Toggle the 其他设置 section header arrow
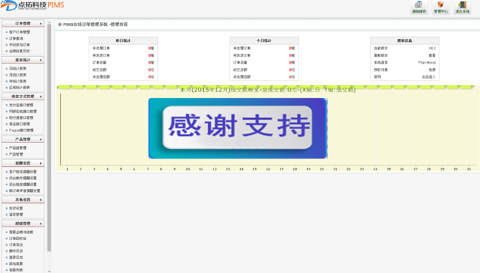 click(x=41, y=200)
